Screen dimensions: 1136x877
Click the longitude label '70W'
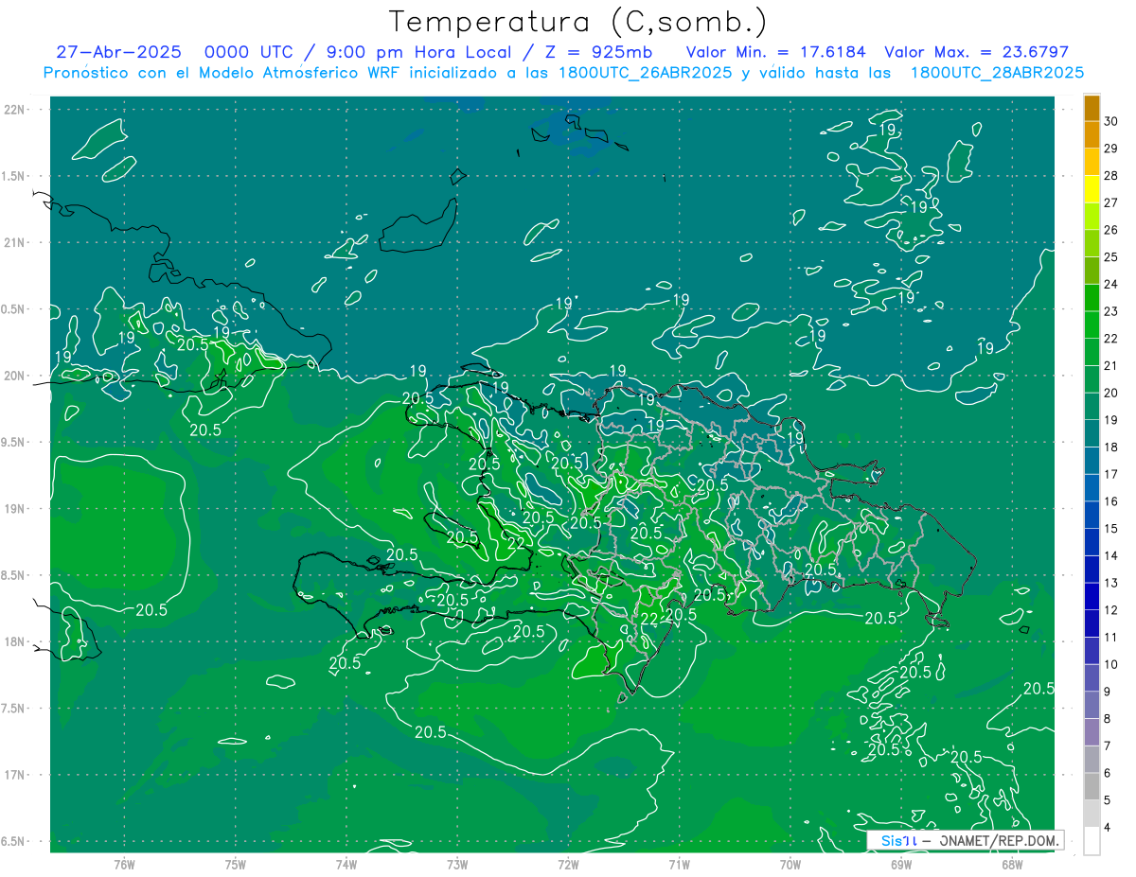point(790,864)
